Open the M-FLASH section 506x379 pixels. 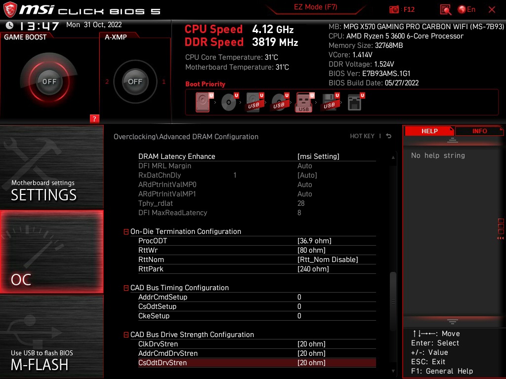point(51,337)
